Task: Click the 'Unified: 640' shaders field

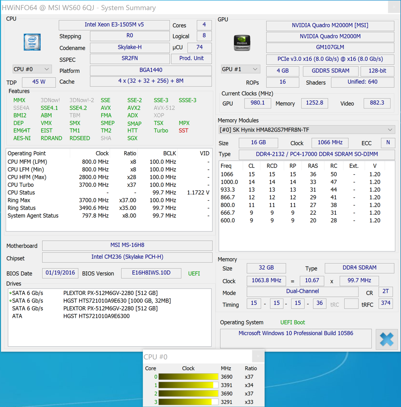Action: 362,82
